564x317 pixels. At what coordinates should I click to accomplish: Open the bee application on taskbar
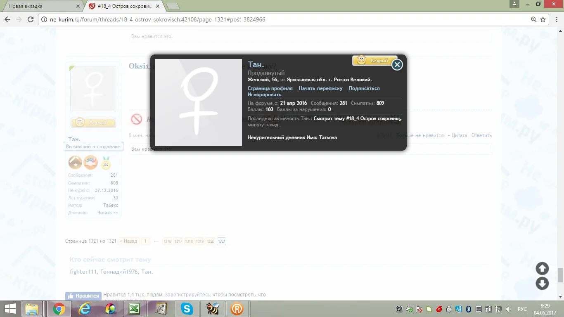click(x=212, y=309)
